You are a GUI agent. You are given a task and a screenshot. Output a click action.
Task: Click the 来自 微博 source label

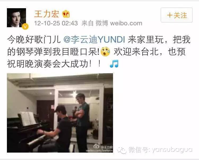(95, 23)
